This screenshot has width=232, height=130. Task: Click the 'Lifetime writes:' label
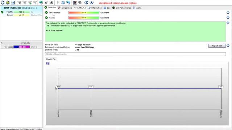pyautogui.click(x=51, y=50)
